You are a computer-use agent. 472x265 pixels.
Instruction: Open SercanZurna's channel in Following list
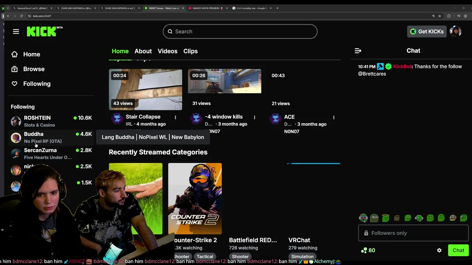coord(52,153)
